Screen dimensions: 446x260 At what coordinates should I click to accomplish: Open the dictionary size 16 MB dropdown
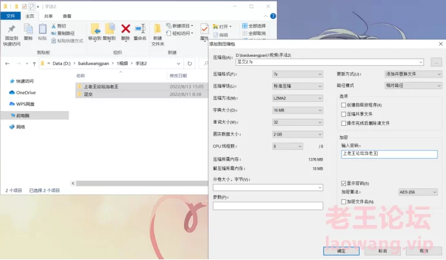pyautogui.click(x=298, y=110)
